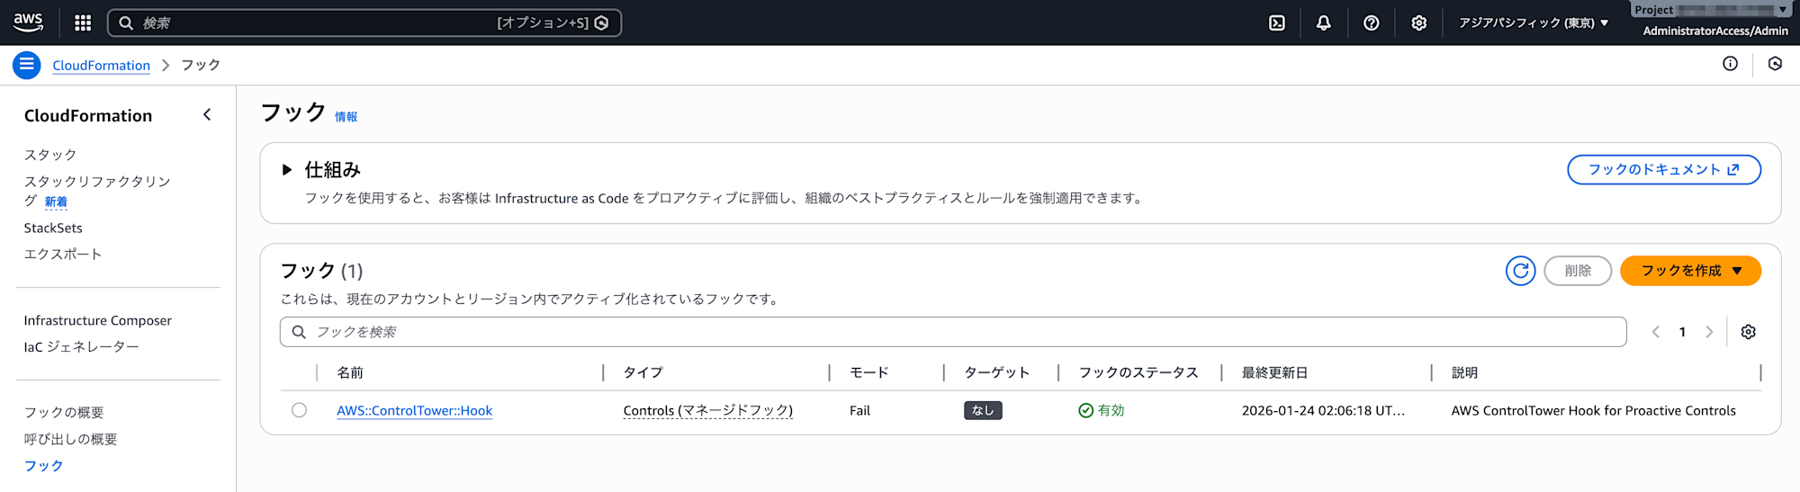The image size is (1800, 492).
Task: Click the フックを検索 filter field
Action: 953,332
